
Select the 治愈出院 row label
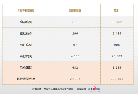point(26,68)
